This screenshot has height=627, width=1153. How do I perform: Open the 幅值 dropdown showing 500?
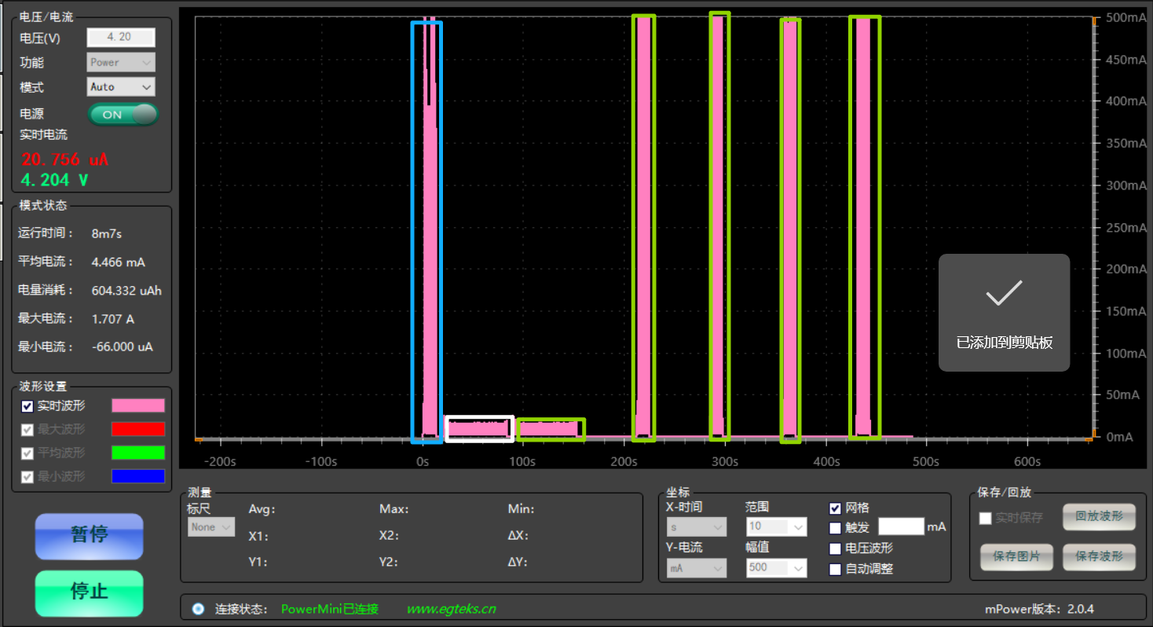776,567
